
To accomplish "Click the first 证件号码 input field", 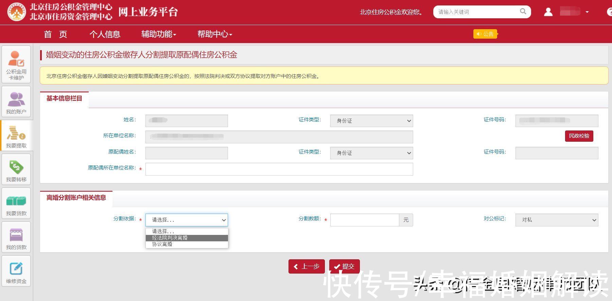I will (x=557, y=121).
